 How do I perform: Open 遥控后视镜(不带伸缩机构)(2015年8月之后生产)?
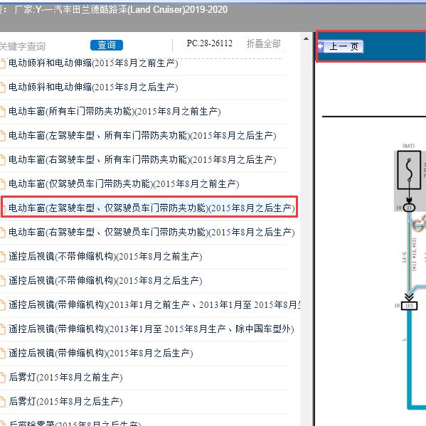[105, 281]
